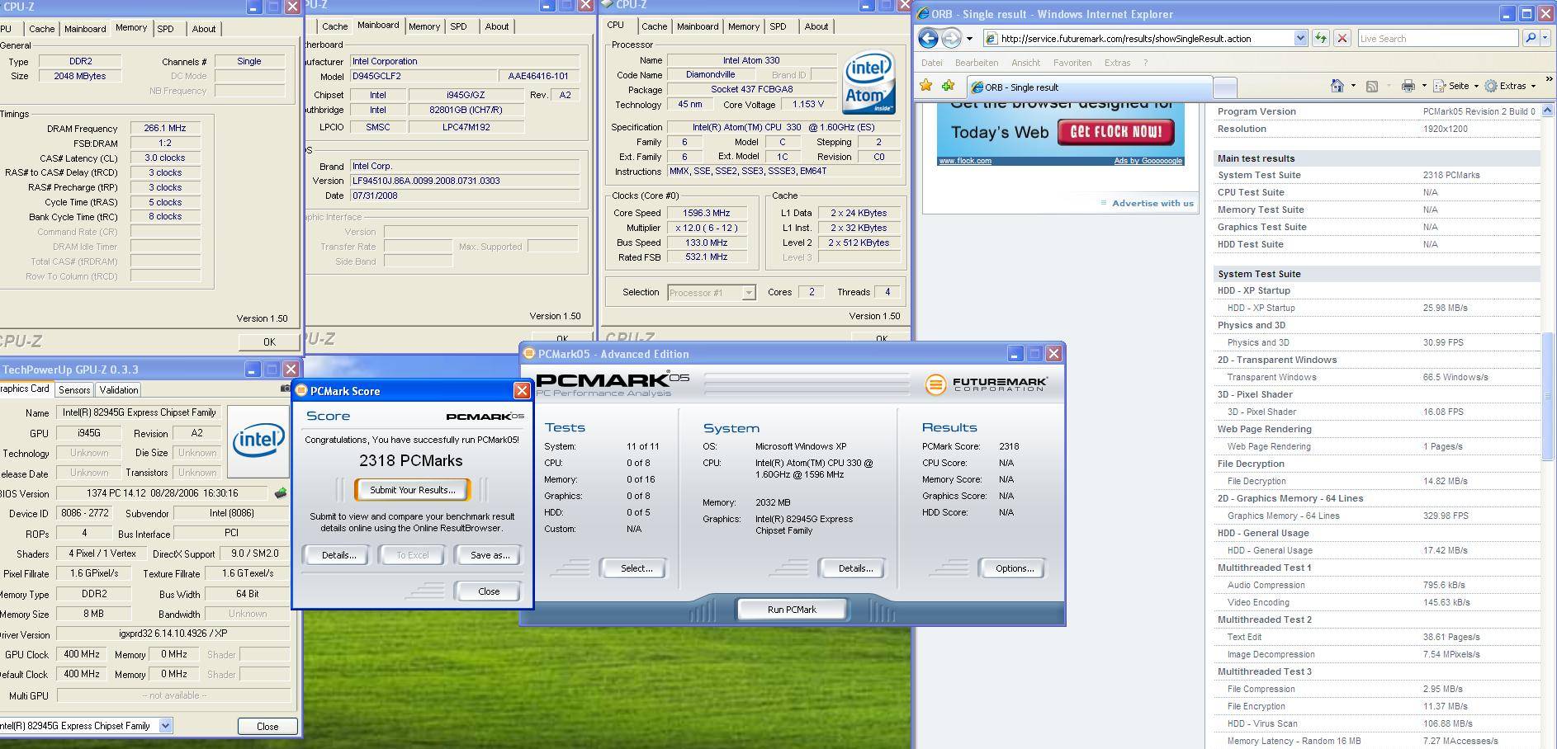Open the Print dropdown arrow
This screenshot has height=749, width=1557.
[x=1424, y=86]
